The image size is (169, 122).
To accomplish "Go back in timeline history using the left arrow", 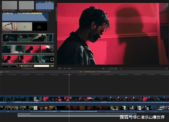I will pos(77,72).
